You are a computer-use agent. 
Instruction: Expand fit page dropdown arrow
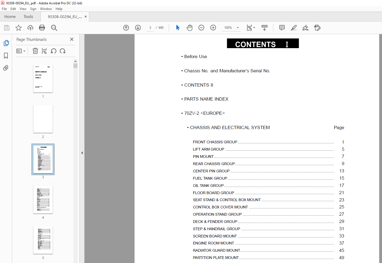[x=254, y=28]
